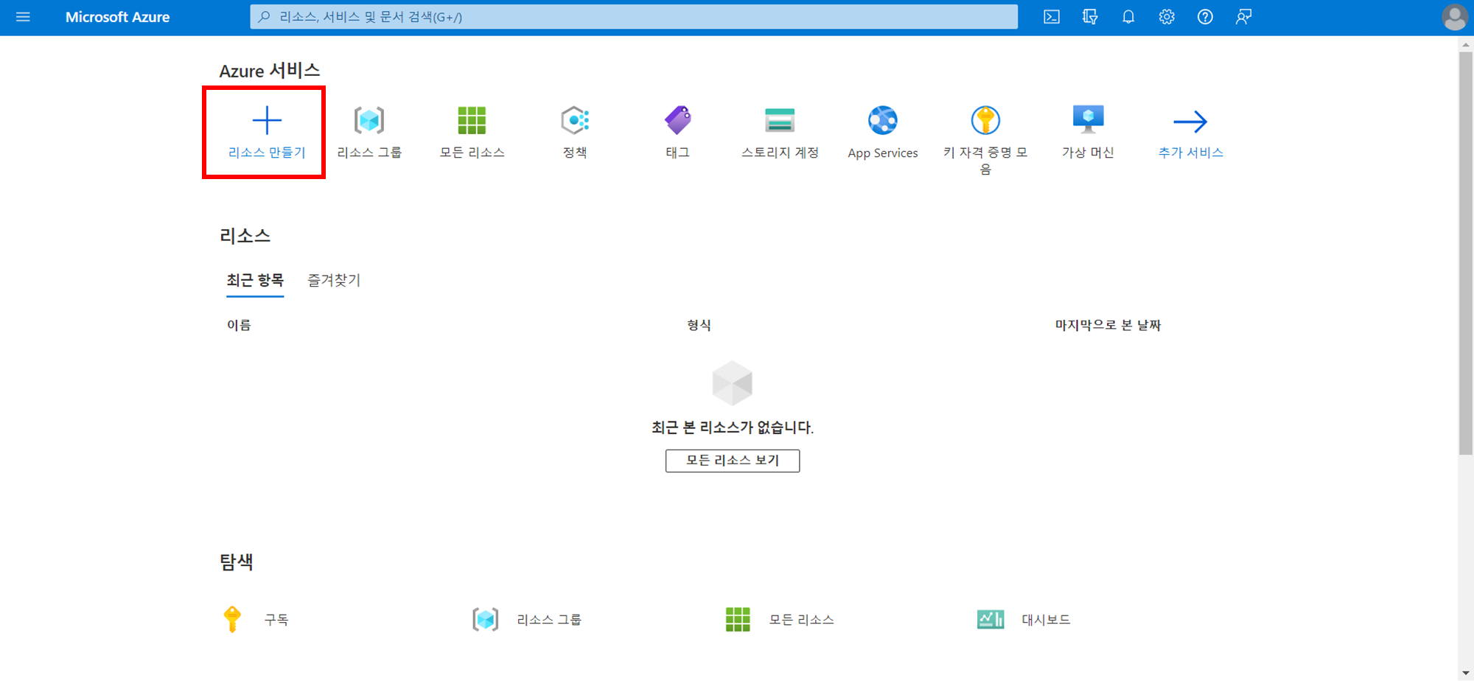Select the 최근 항목 tab
The height and width of the screenshot is (681, 1474).
pos(255,281)
